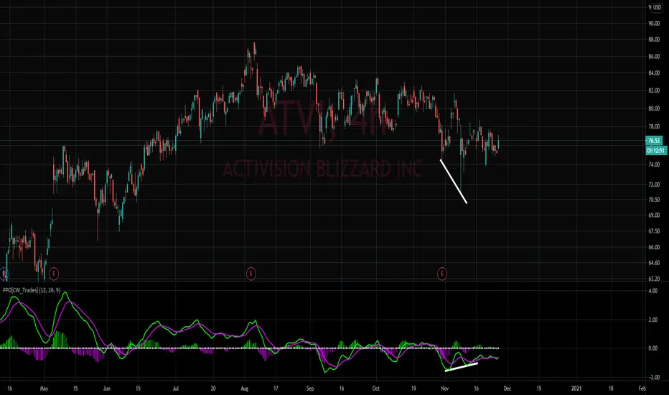The height and width of the screenshot is (395, 669).
Task: Click the Jun date label on time axis
Action: click(107, 389)
